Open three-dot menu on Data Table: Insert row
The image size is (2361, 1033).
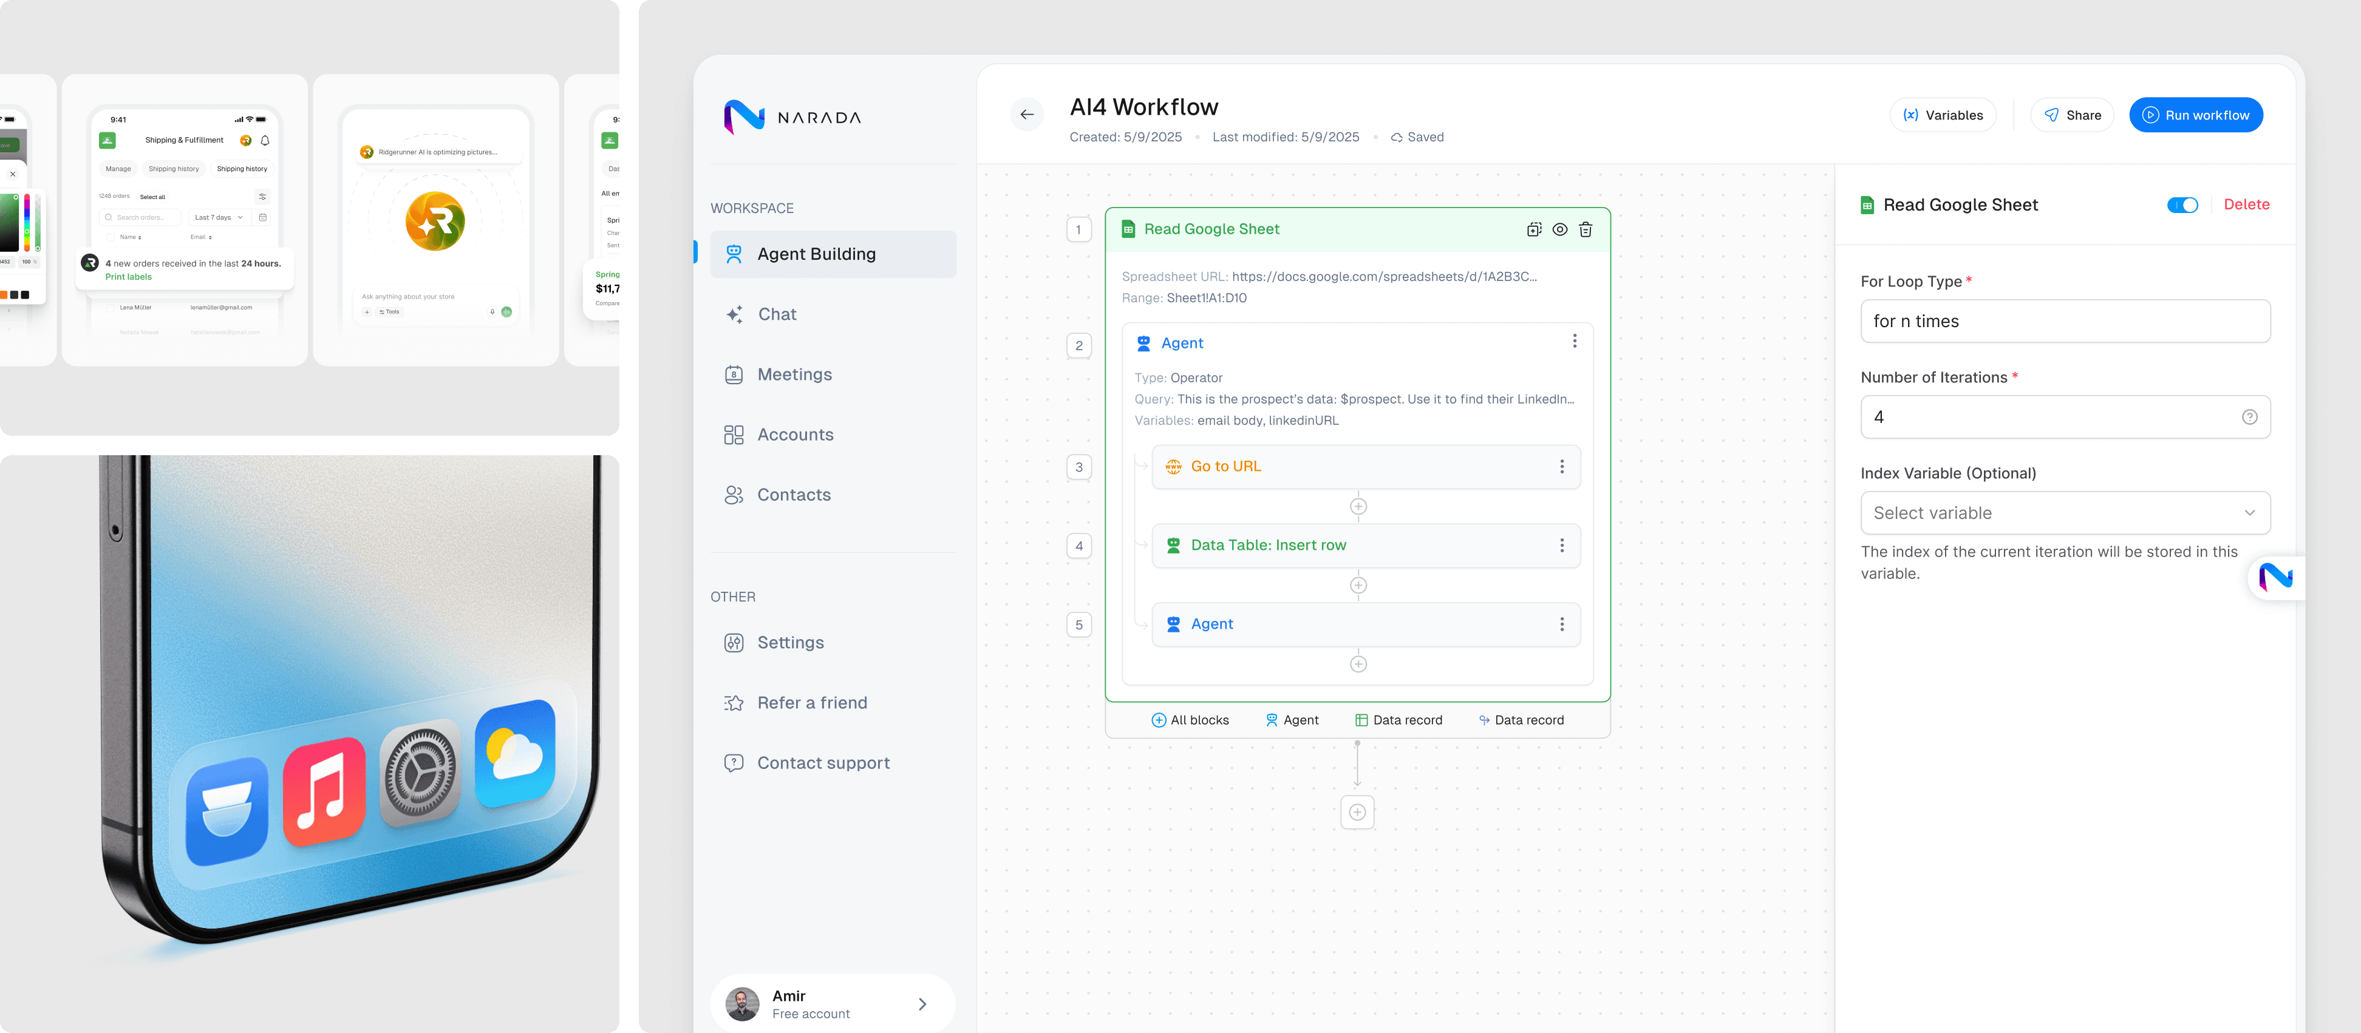pos(1562,546)
